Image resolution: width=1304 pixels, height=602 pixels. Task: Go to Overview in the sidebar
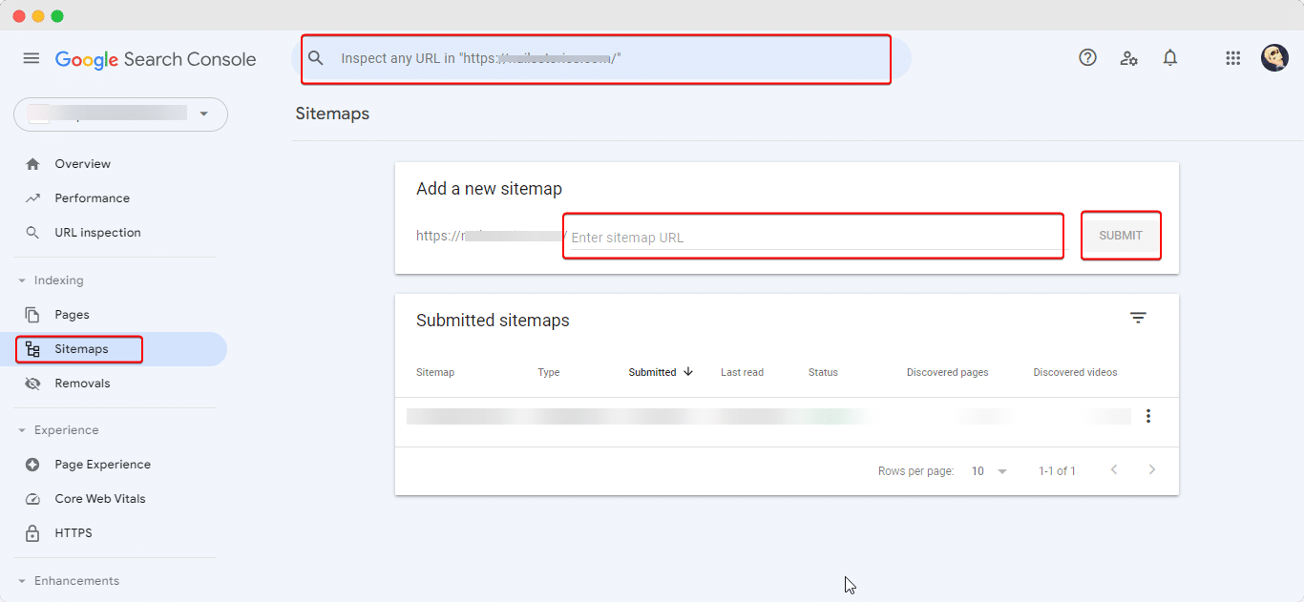pyautogui.click(x=82, y=164)
